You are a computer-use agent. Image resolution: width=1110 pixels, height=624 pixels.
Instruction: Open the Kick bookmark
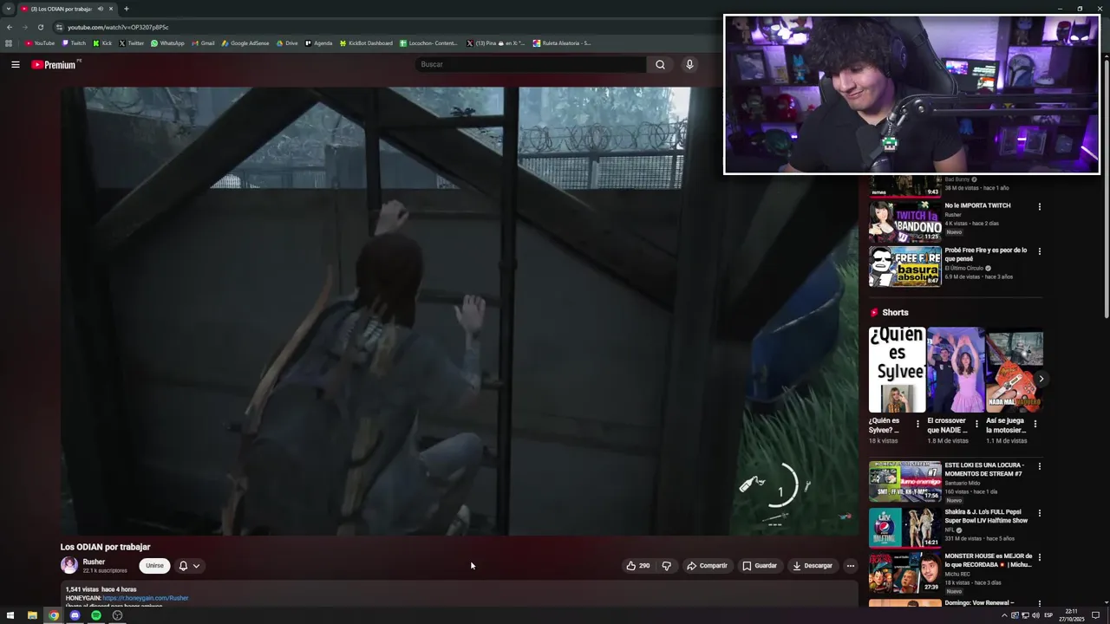(102, 43)
